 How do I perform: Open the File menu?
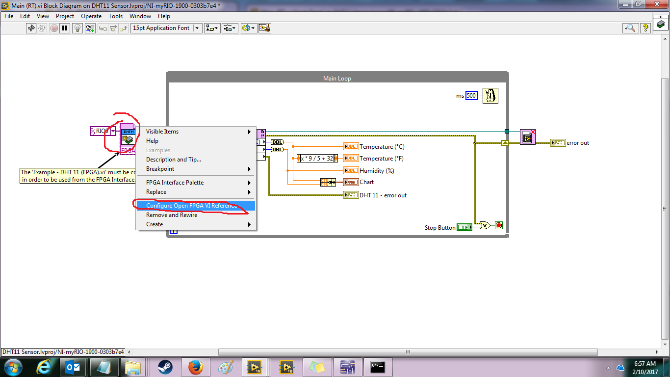point(9,16)
